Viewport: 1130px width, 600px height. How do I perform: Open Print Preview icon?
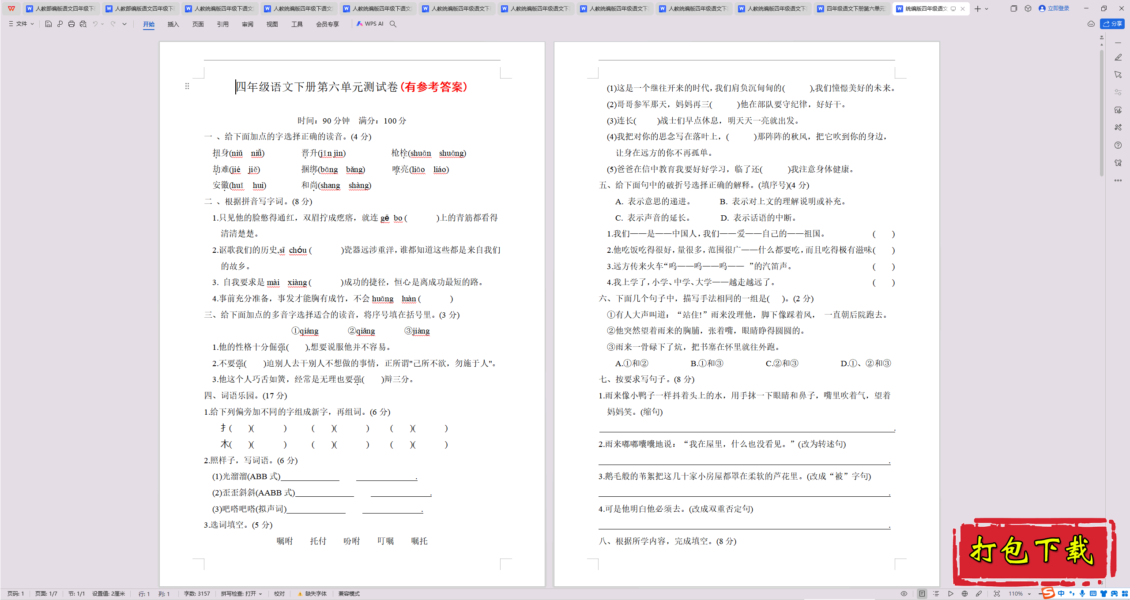83,24
